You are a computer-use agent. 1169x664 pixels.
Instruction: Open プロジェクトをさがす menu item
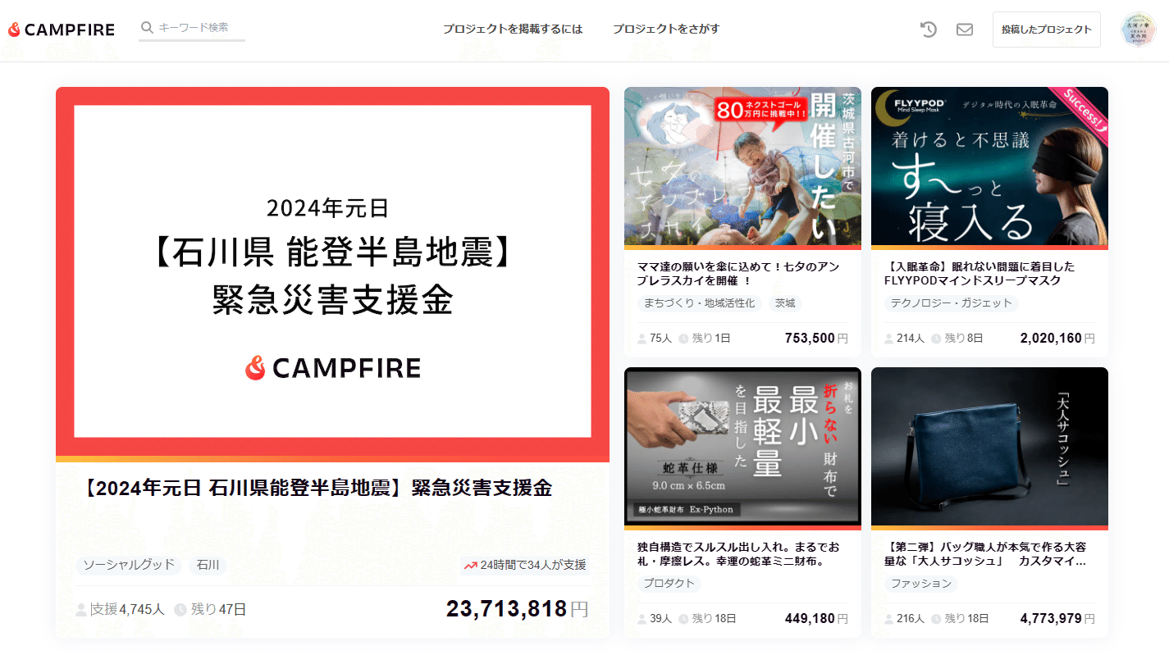coord(666,30)
